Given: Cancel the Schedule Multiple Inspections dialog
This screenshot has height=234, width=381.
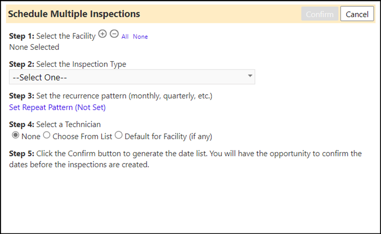Looking at the screenshot, I should click(x=357, y=14).
